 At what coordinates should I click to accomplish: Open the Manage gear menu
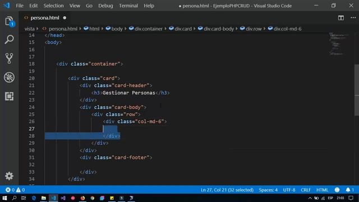click(9, 176)
